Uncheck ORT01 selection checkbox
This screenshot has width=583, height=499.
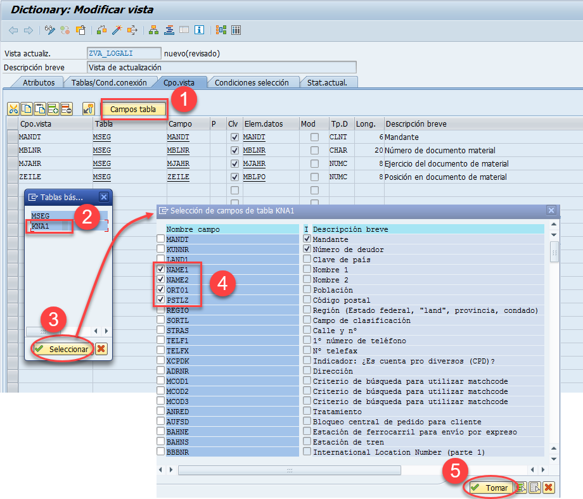pyautogui.click(x=160, y=289)
